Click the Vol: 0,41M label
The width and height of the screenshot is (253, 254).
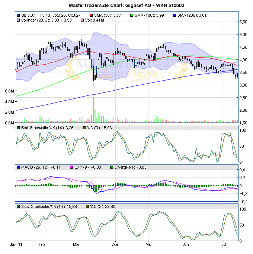coord(95,20)
